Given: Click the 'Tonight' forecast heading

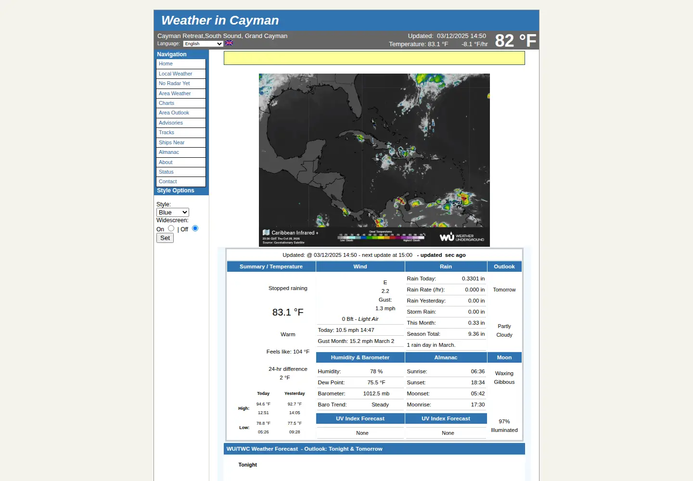Looking at the screenshot, I should tap(248, 465).
